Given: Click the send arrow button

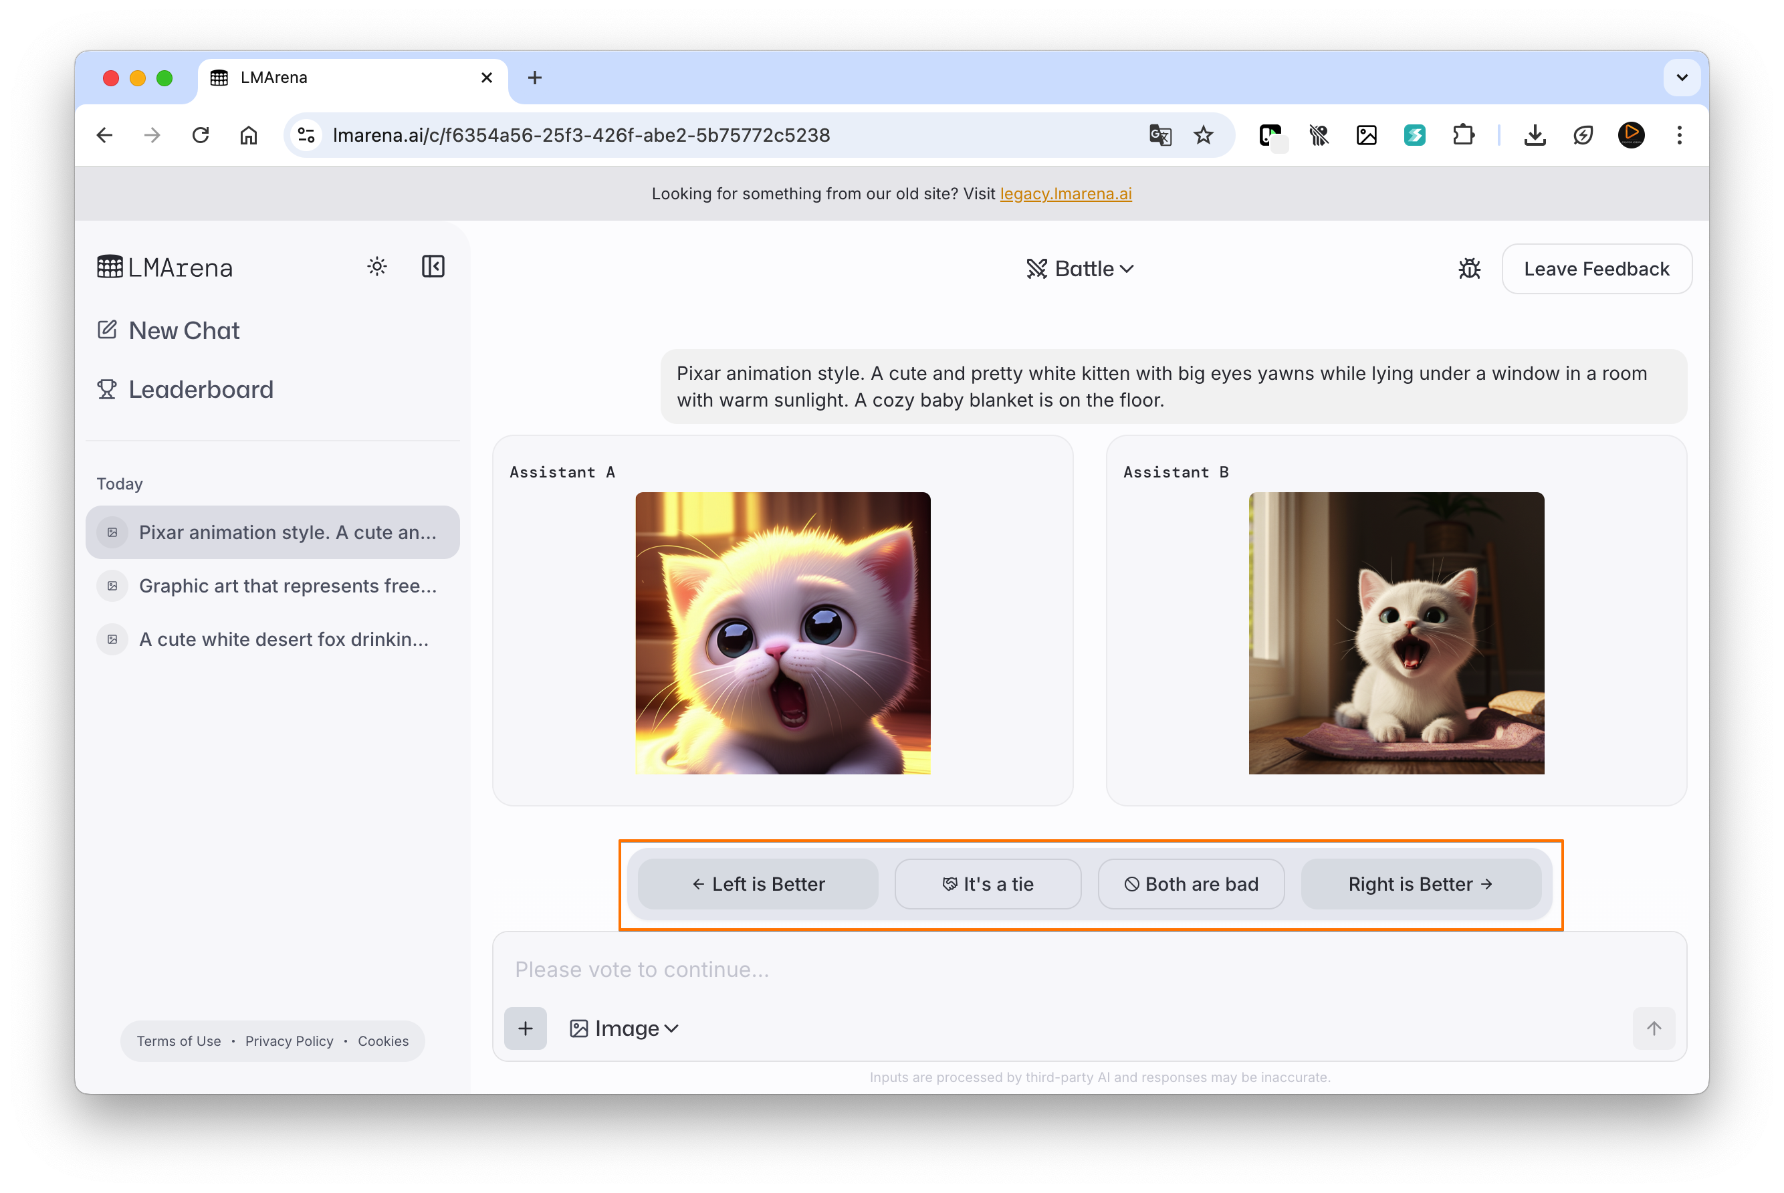Looking at the screenshot, I should pos(1653,1028).
